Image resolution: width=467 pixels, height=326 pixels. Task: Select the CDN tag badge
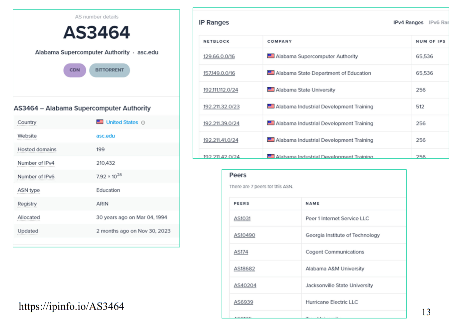point(75,70)
